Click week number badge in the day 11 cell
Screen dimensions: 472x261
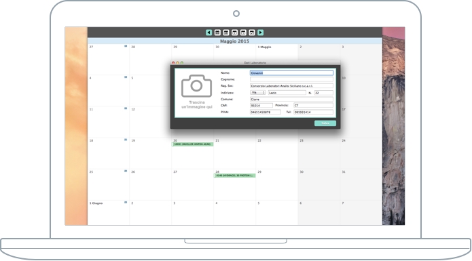tap(126, 108)
